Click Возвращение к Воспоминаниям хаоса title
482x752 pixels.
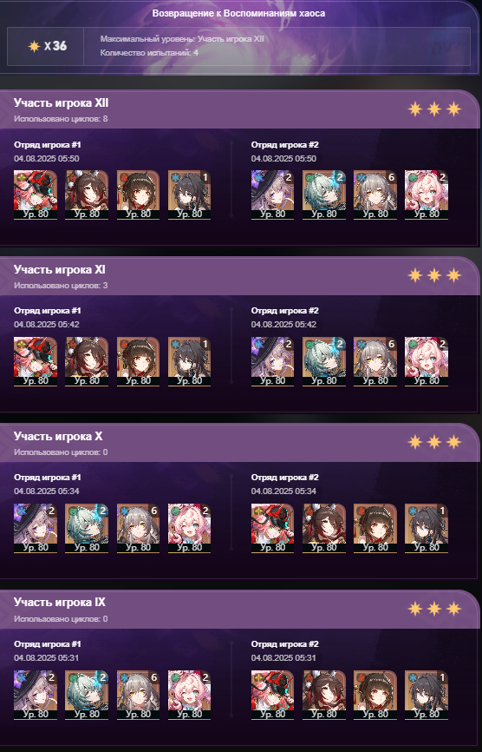point(239,13)
